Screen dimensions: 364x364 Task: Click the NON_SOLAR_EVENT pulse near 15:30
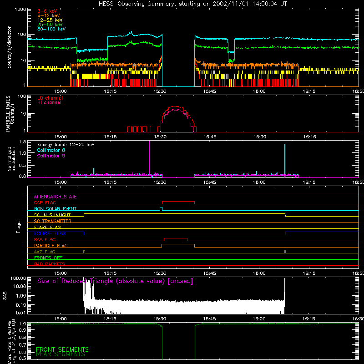click(161, 209)
